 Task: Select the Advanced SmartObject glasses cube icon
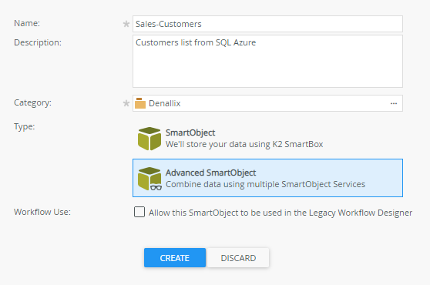coord(149,179)
